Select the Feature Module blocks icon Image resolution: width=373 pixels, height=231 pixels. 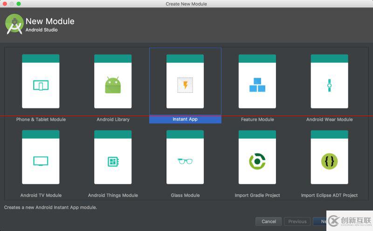coord(257,85)
